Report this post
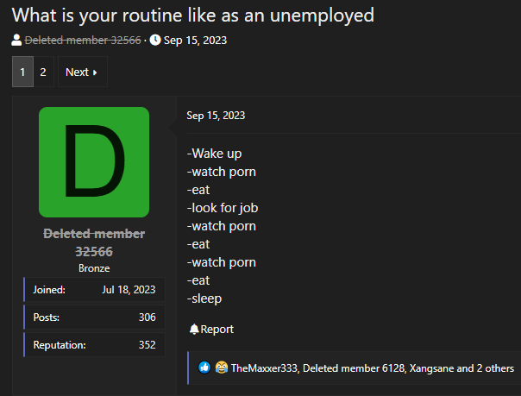Viewport: 521px width, 396px height. [x=211, y=329]
